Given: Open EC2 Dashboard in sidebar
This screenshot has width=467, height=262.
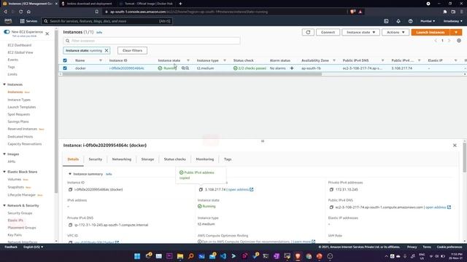Looking at the screenshot, I should tap(20, 45).
